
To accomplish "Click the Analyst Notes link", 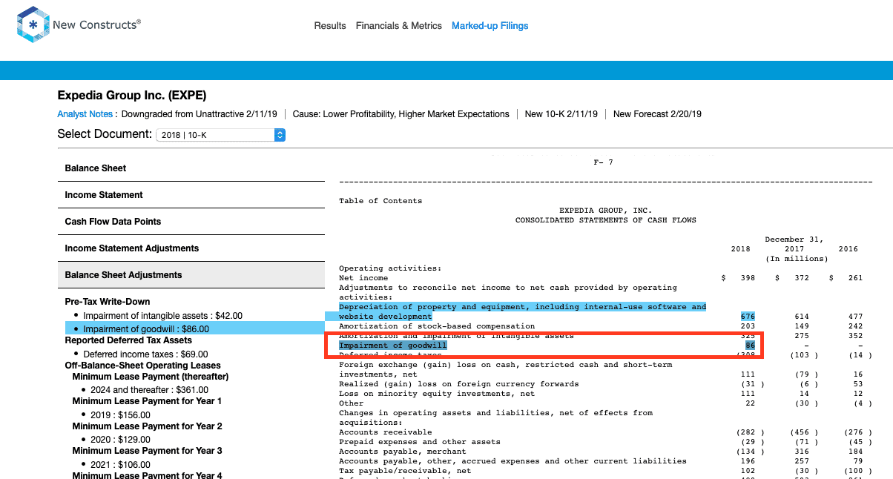I will [x=85, y=114].
